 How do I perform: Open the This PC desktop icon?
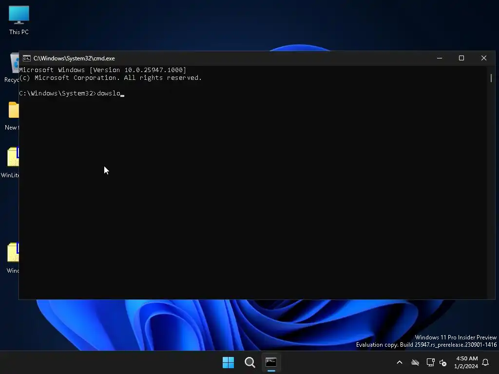coord(19,20)
